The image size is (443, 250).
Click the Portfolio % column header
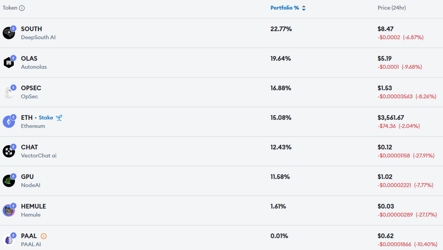(285, 8)
